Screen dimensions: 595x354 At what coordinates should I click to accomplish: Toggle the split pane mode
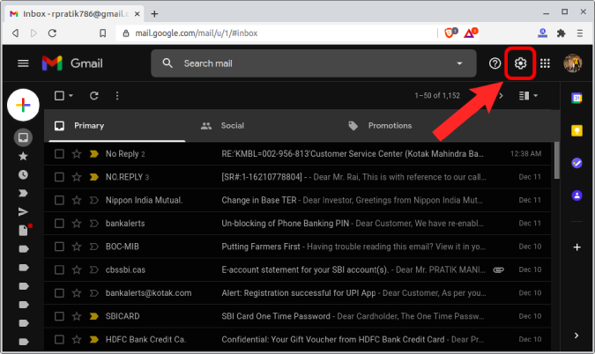click(x=524, y=96)
